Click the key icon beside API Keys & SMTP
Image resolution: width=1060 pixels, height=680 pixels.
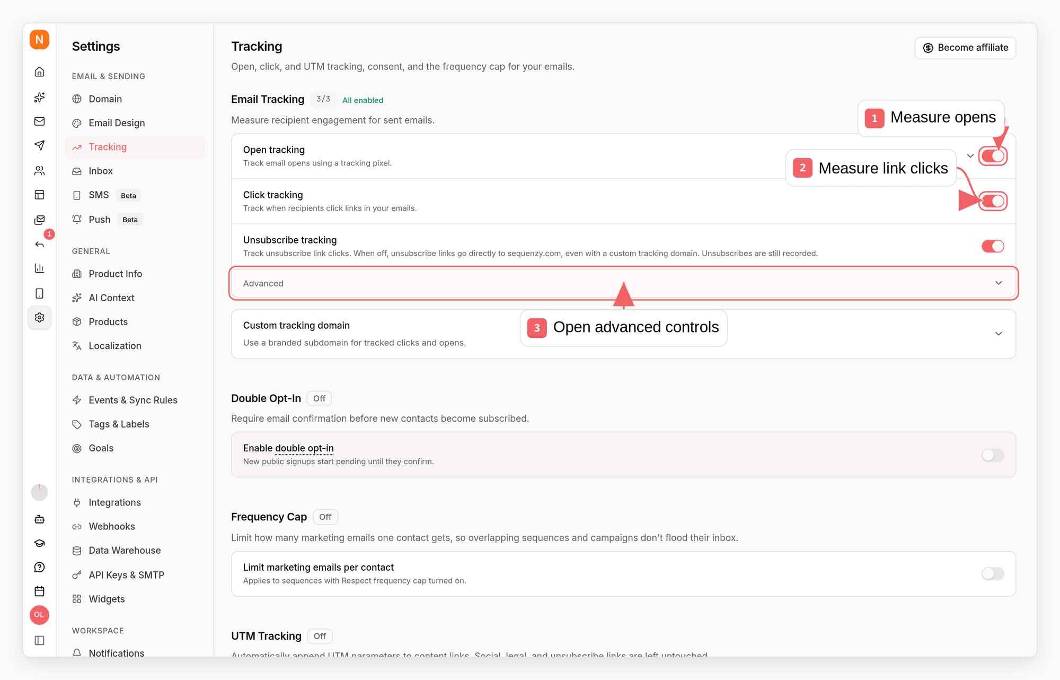[77, 575]
